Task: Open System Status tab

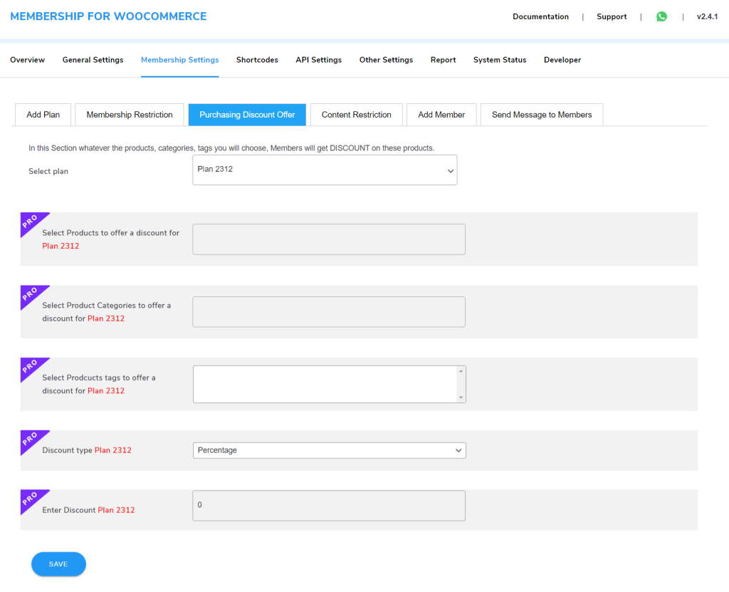Action: [500, 60]
